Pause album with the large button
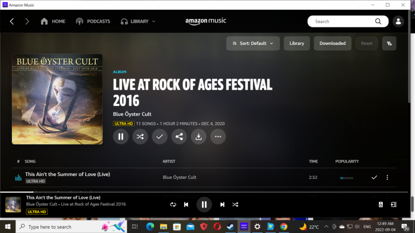 pos(121,137)
